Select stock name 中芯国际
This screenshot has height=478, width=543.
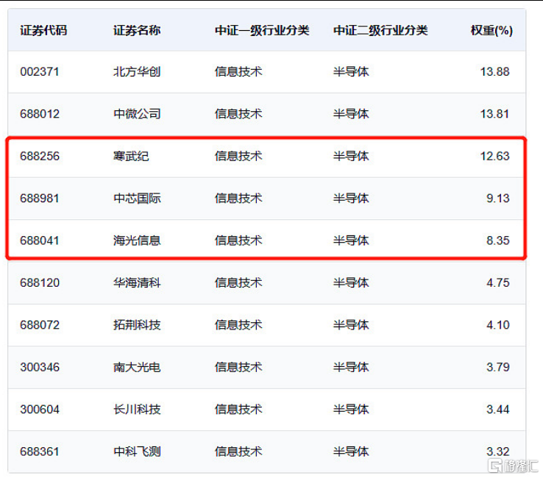tap(137, 199)
